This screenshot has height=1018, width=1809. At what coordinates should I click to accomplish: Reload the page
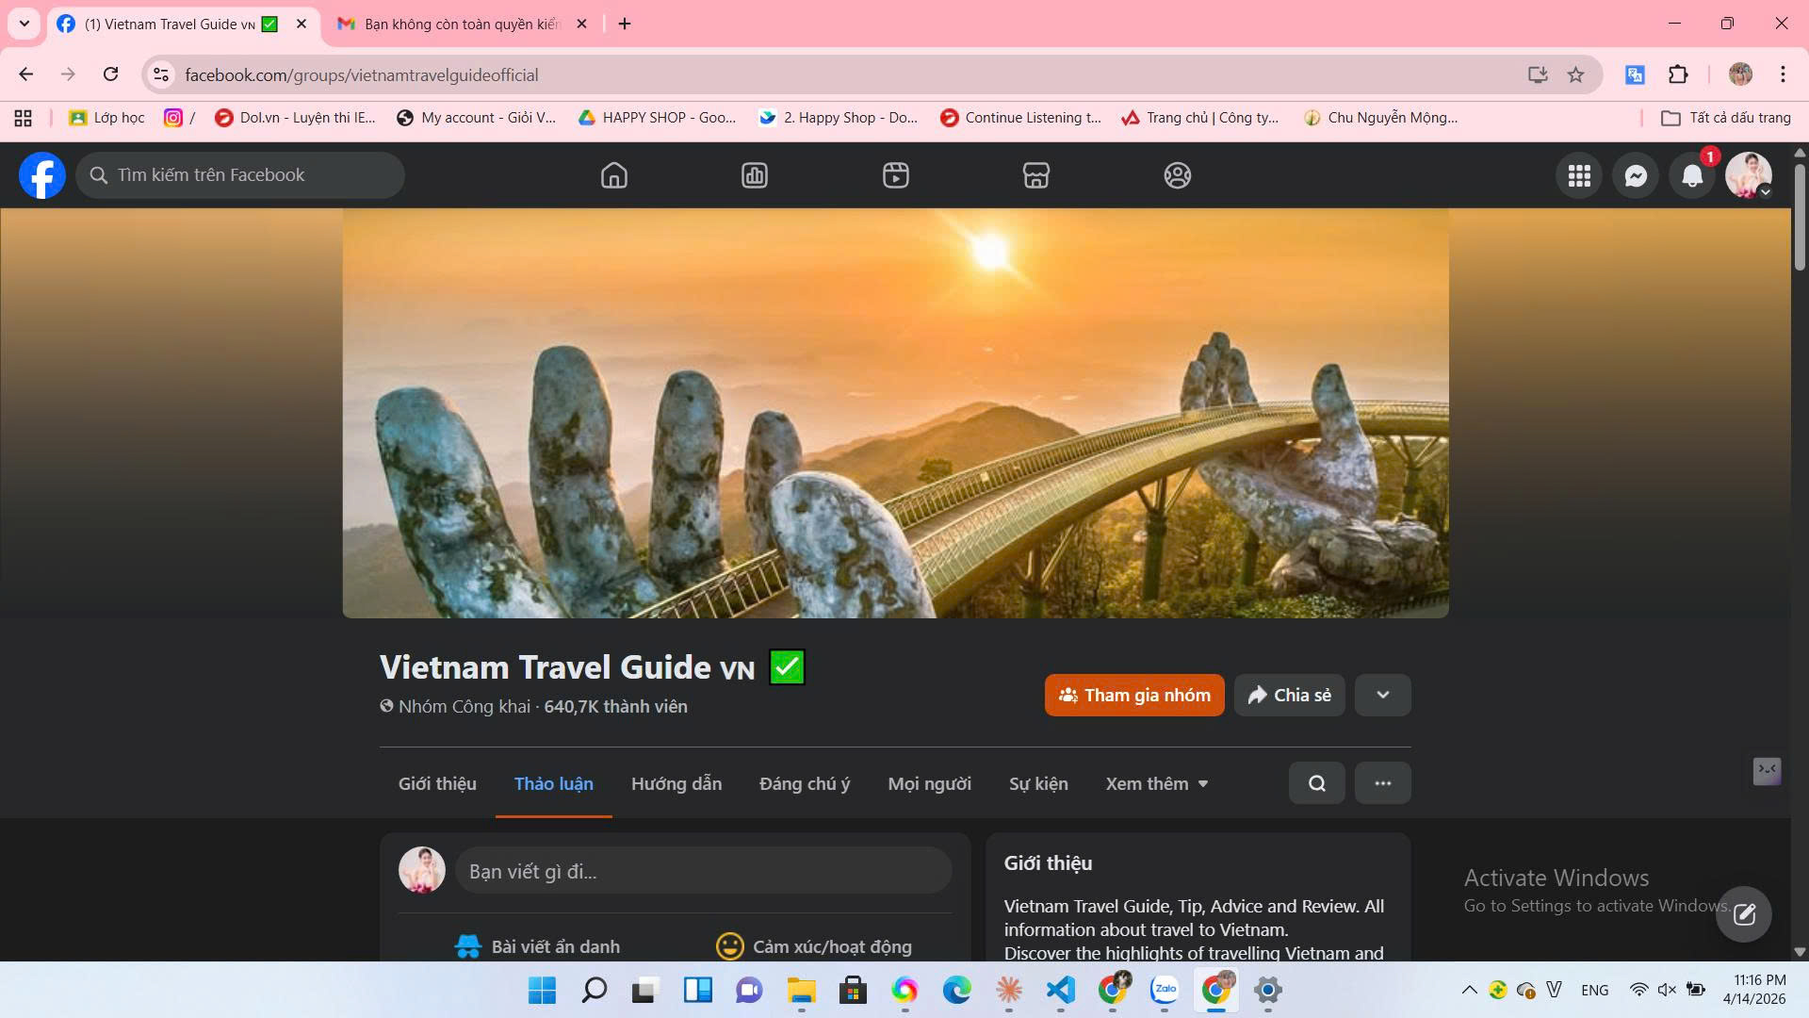click(x=110, y=74)
